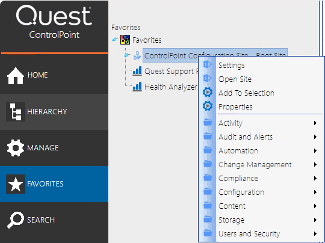Open the Storage menu entry
This screenshot has width=325, height=243.
[261, 220]
